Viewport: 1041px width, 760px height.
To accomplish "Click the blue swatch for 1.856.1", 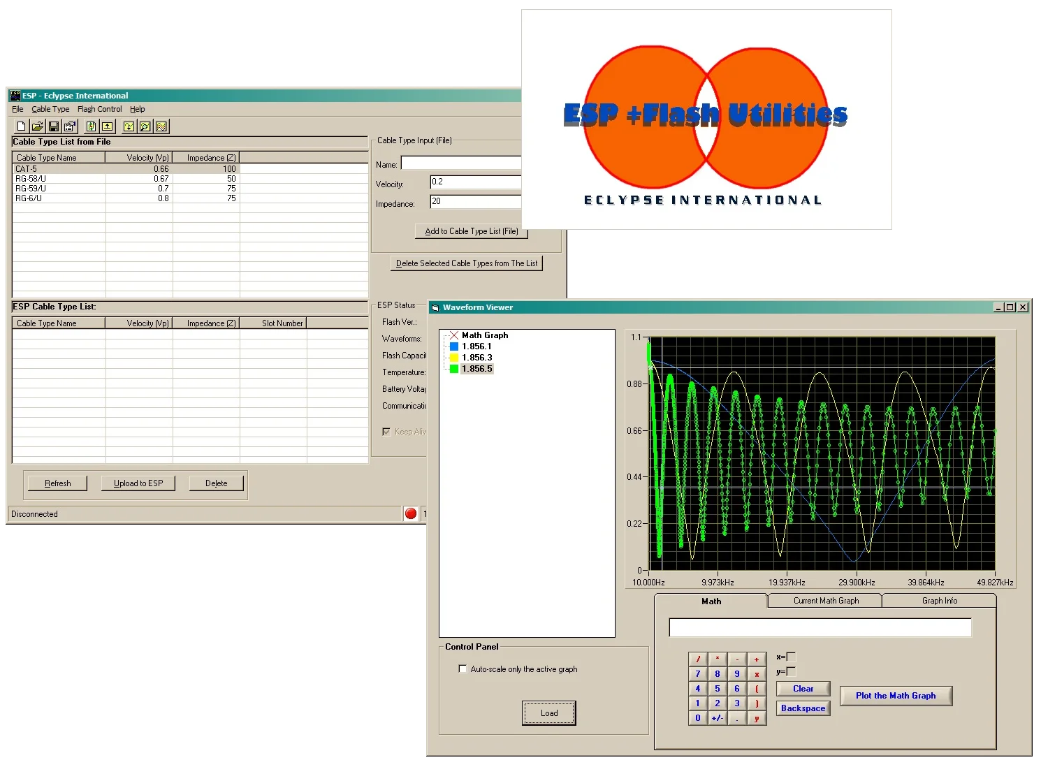I will pos(454,346).
